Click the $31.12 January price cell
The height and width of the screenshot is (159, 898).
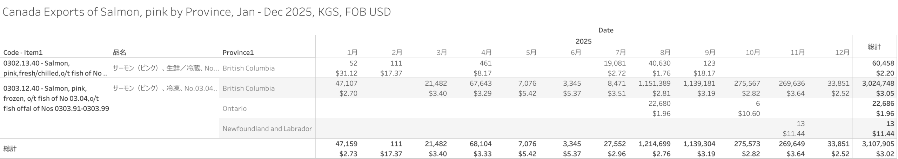(x=346, y=73)
